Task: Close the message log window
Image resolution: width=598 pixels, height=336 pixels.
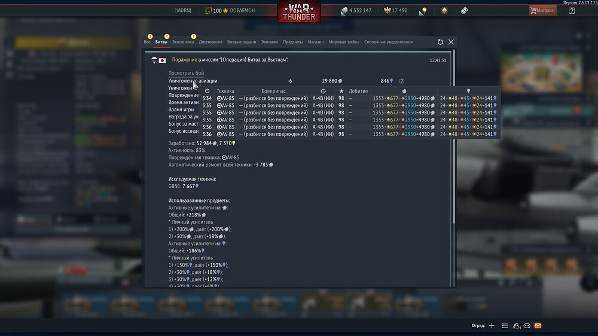Action: pos(451,42)
